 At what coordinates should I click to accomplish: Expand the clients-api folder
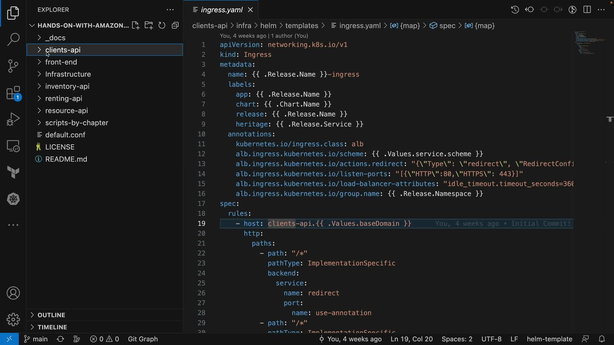pos(63,50)
